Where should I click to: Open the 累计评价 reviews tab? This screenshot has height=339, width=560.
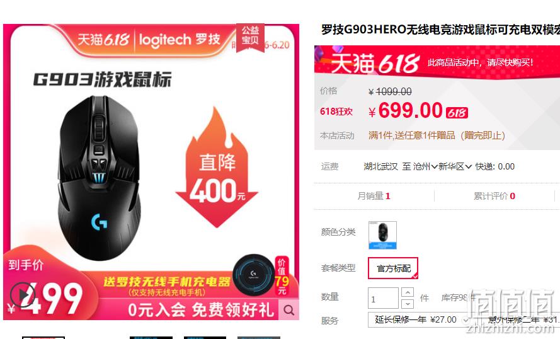494,196
